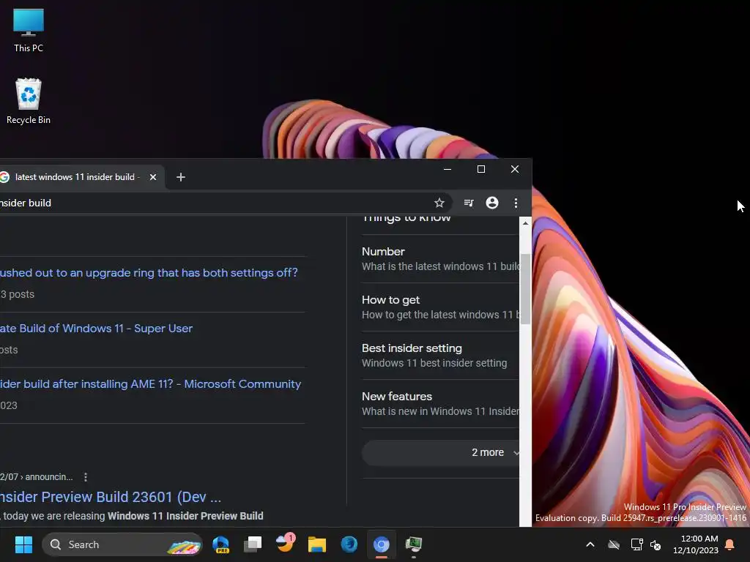Image resolution: width=750 pixels, height=562 pixels.
Task: Select the Recycle Bin desktop icon
Action: [29, 101]
